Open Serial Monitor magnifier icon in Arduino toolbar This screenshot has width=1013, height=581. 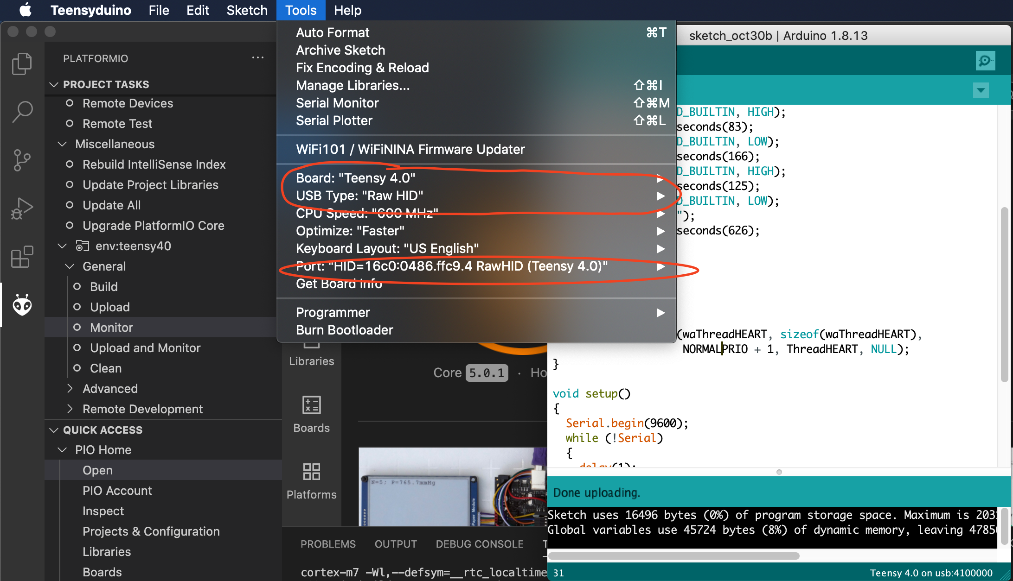click(985, 61)
